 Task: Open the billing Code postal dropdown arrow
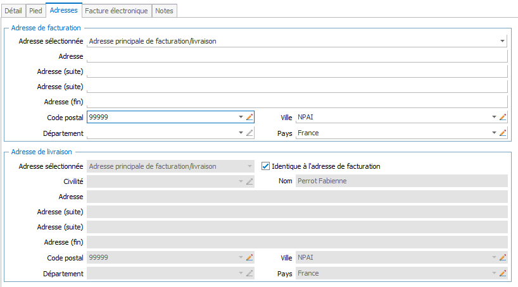click(x=241, y=117)
